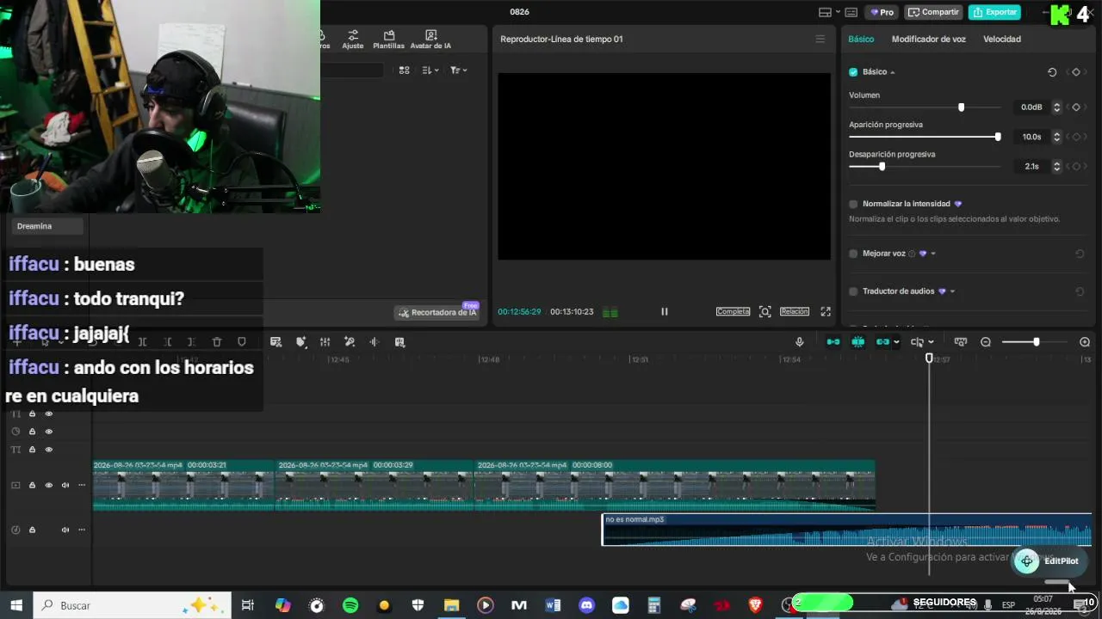This screenshot has height=619, width=1102.
Task: Open the preview cursor dropdown in timeline toolbar
Action: [931, 342]
